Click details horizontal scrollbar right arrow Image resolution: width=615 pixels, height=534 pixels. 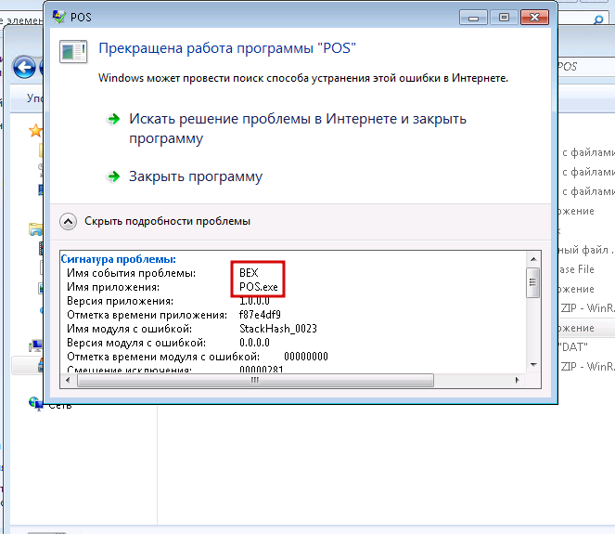coord(517,380)
